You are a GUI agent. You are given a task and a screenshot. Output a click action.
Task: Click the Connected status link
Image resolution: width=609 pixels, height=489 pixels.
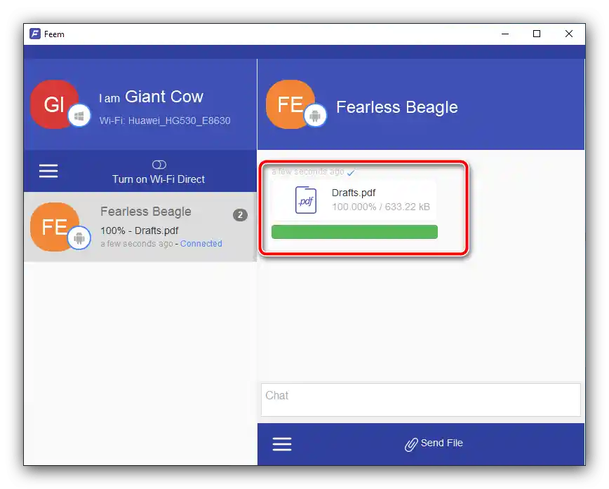coord(201,244)
